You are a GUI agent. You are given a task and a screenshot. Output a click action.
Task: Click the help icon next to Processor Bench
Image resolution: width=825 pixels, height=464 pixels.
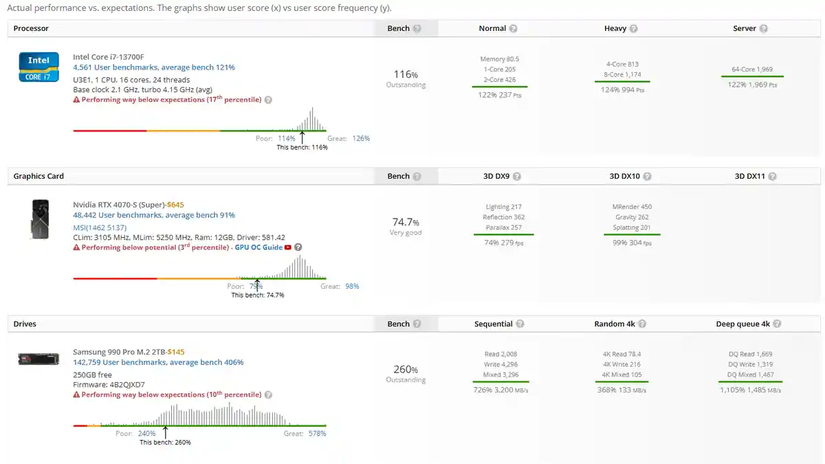[417, 29]
